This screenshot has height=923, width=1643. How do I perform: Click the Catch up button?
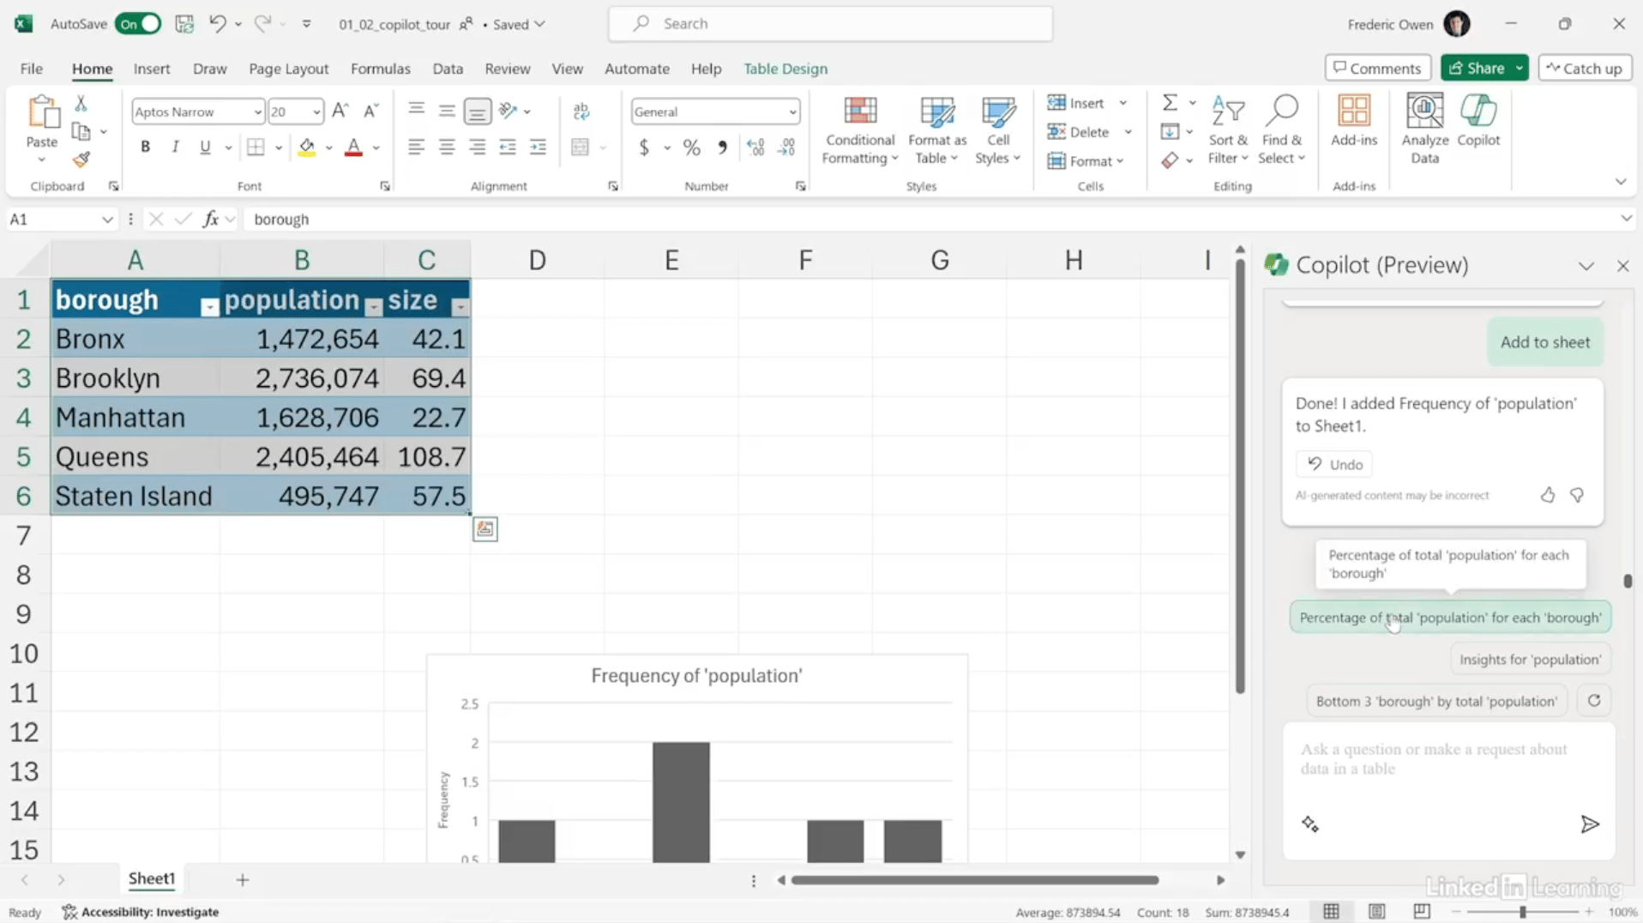point(1584,68)
